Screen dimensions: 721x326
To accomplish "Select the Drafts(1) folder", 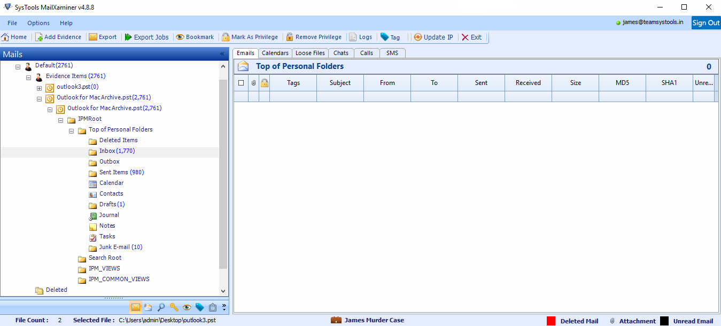I will [112, 204].
